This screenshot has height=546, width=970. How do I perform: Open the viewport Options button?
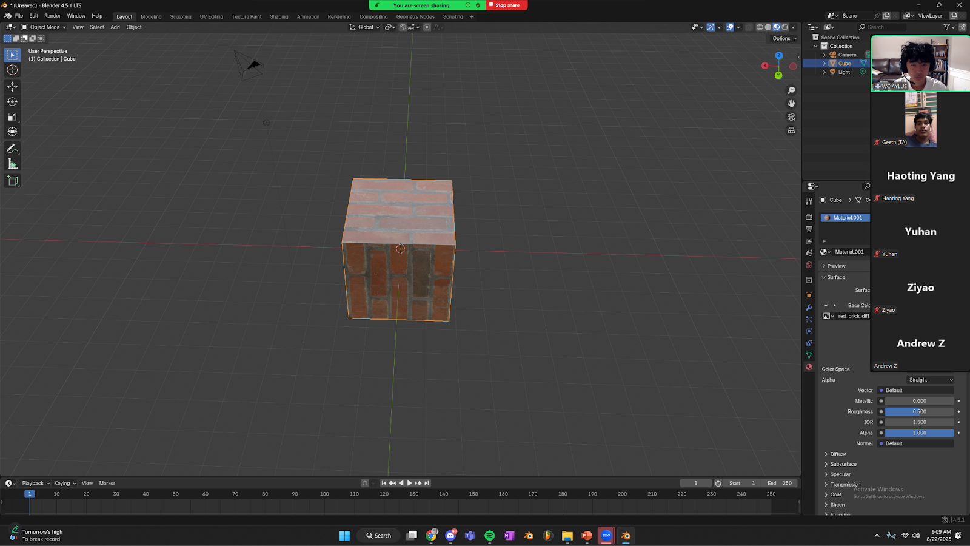[784, 39]
